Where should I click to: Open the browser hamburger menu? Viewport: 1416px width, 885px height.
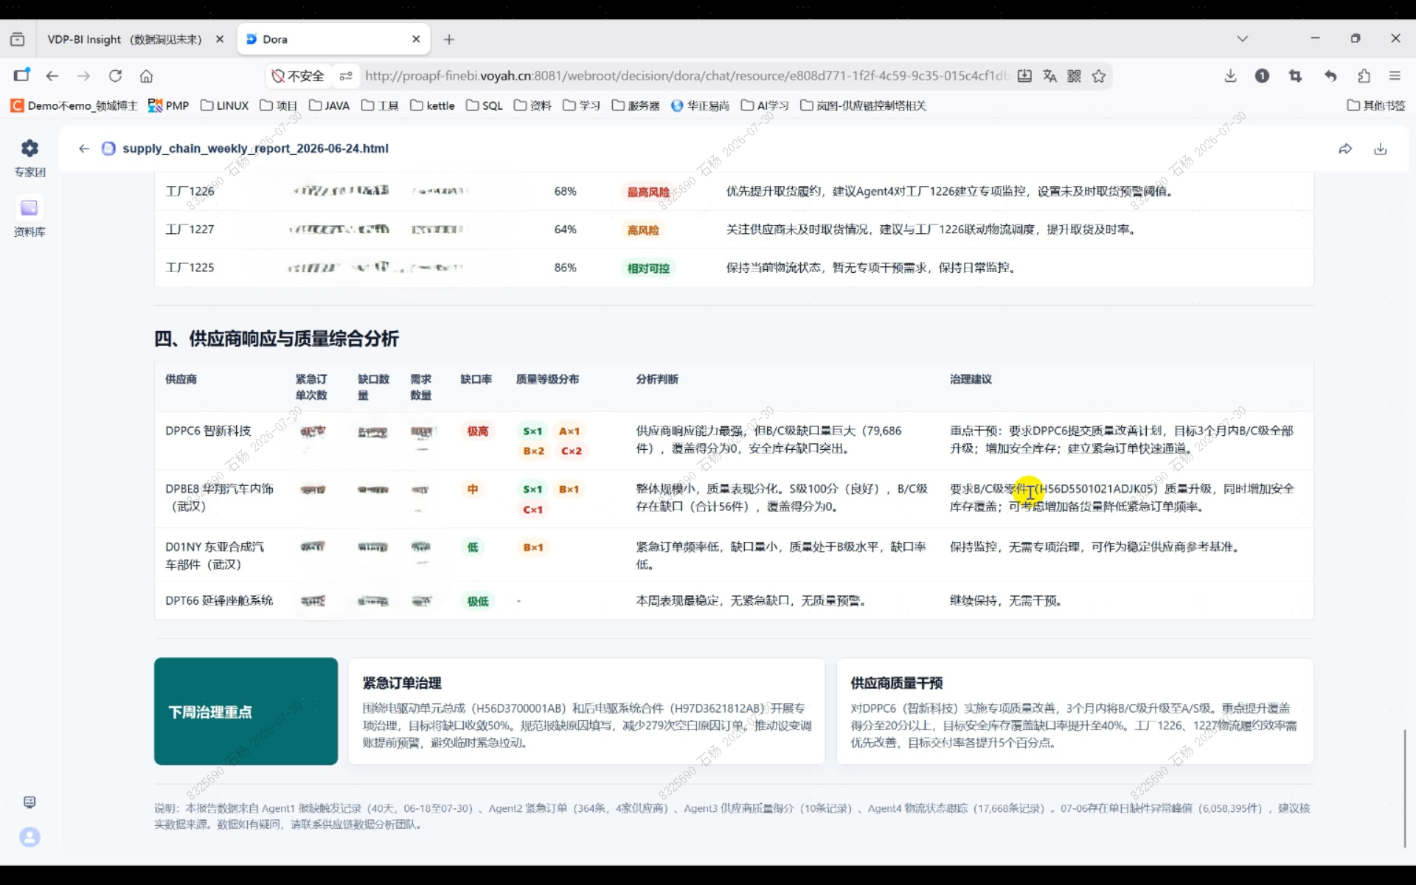click(1395, 76)
